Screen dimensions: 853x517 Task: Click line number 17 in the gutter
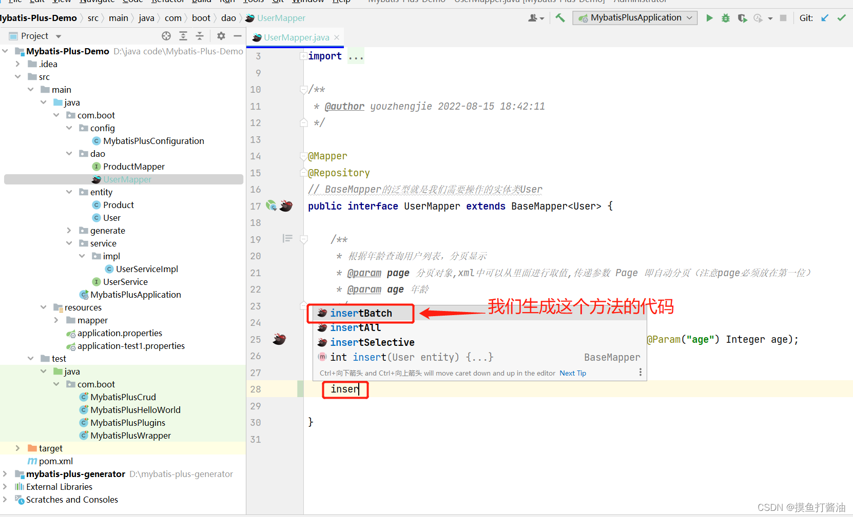(x=256, y=206)
